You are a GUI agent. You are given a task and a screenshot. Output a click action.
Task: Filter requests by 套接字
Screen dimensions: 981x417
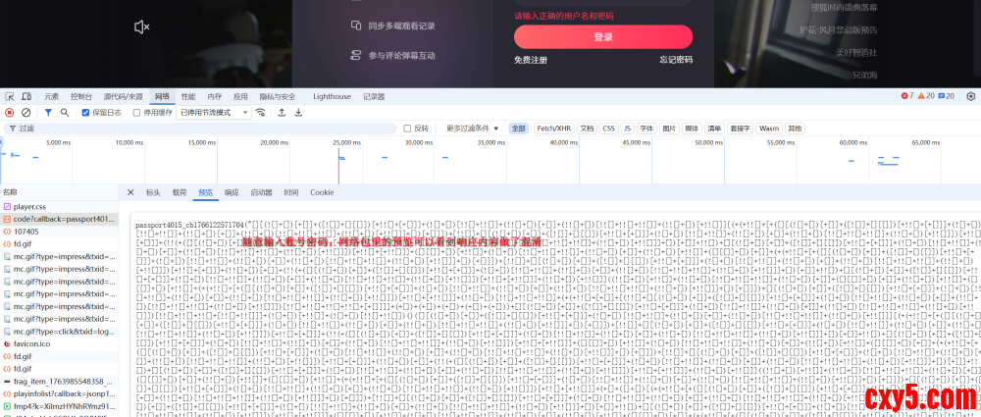740,129
